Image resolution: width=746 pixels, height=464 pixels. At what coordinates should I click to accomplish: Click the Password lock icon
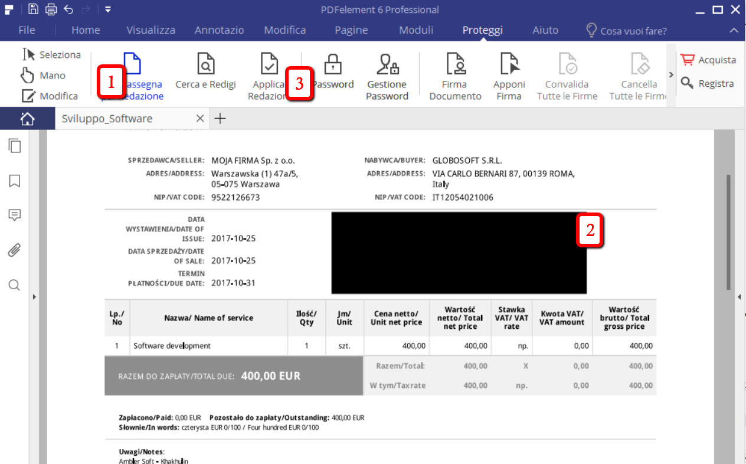pos(333,64)
